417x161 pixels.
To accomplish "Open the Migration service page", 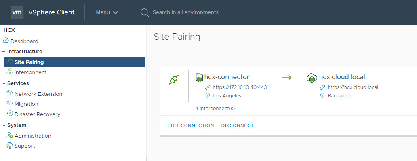I will [26, 104].
